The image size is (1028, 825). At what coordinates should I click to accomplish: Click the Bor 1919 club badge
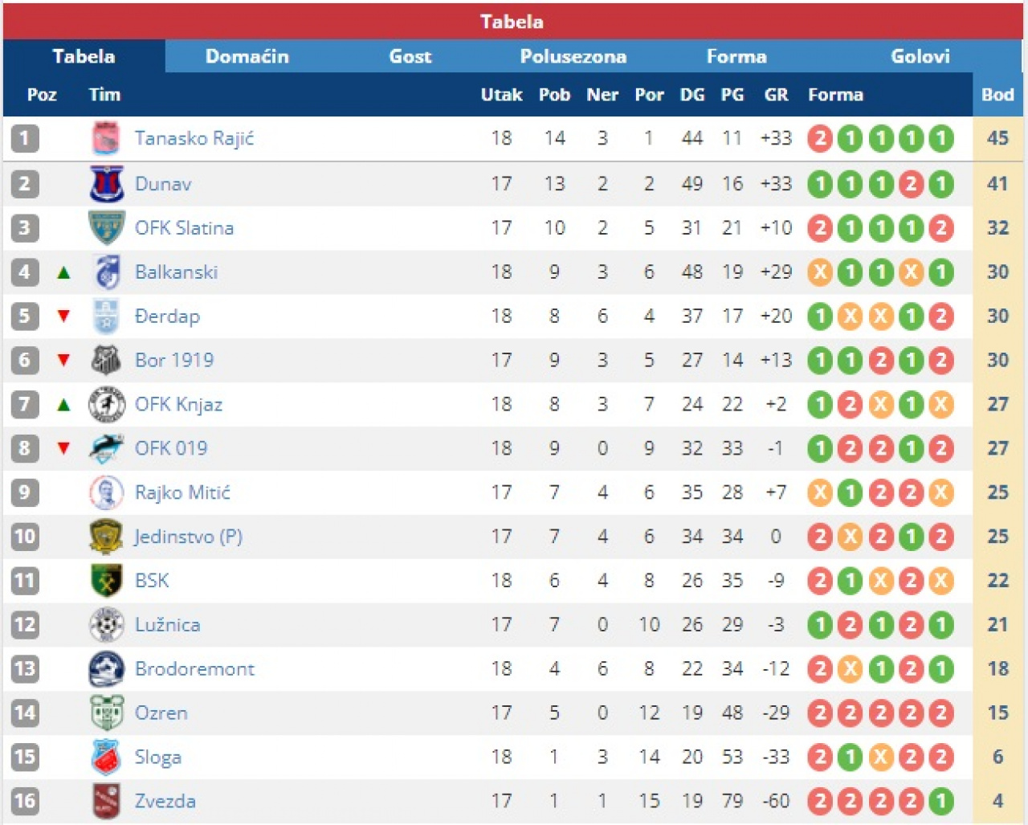pyautogui.click(x=106, y=361)
